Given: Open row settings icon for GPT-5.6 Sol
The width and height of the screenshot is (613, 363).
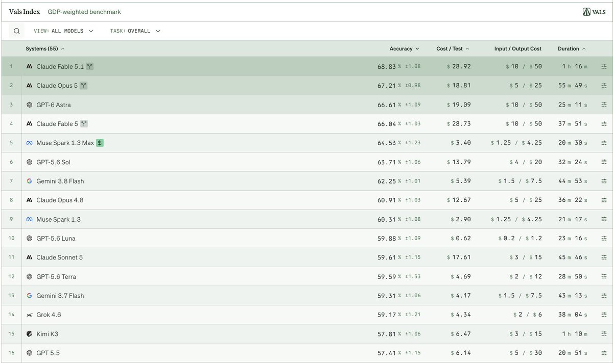Looking at the screenshot, I should tap(604, 162).
